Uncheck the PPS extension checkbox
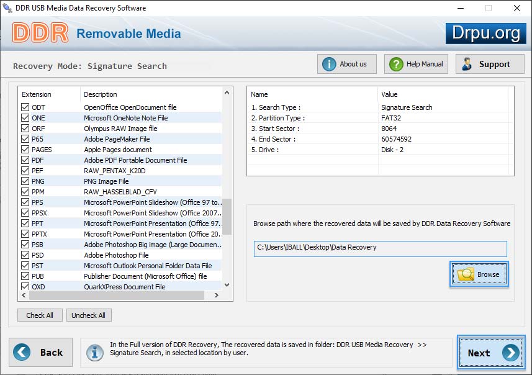The height and width of the screenshot is (375, 532). coord(25,202)
